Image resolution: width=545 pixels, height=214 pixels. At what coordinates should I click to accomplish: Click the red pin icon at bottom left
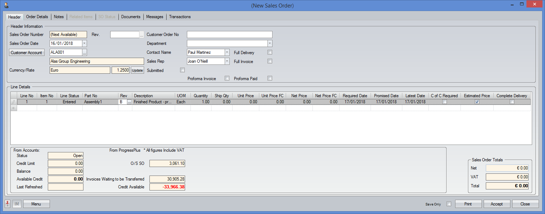(8, 204)
